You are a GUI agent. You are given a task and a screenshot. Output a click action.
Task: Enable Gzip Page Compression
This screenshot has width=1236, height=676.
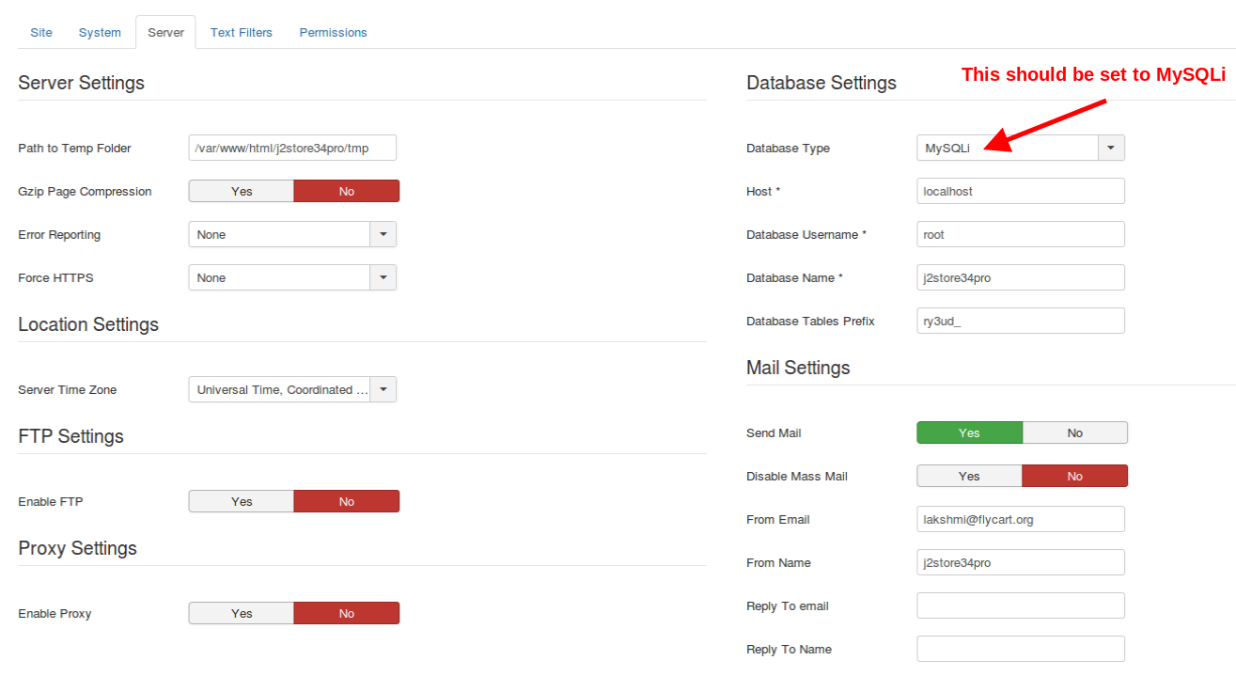(241, 190)
